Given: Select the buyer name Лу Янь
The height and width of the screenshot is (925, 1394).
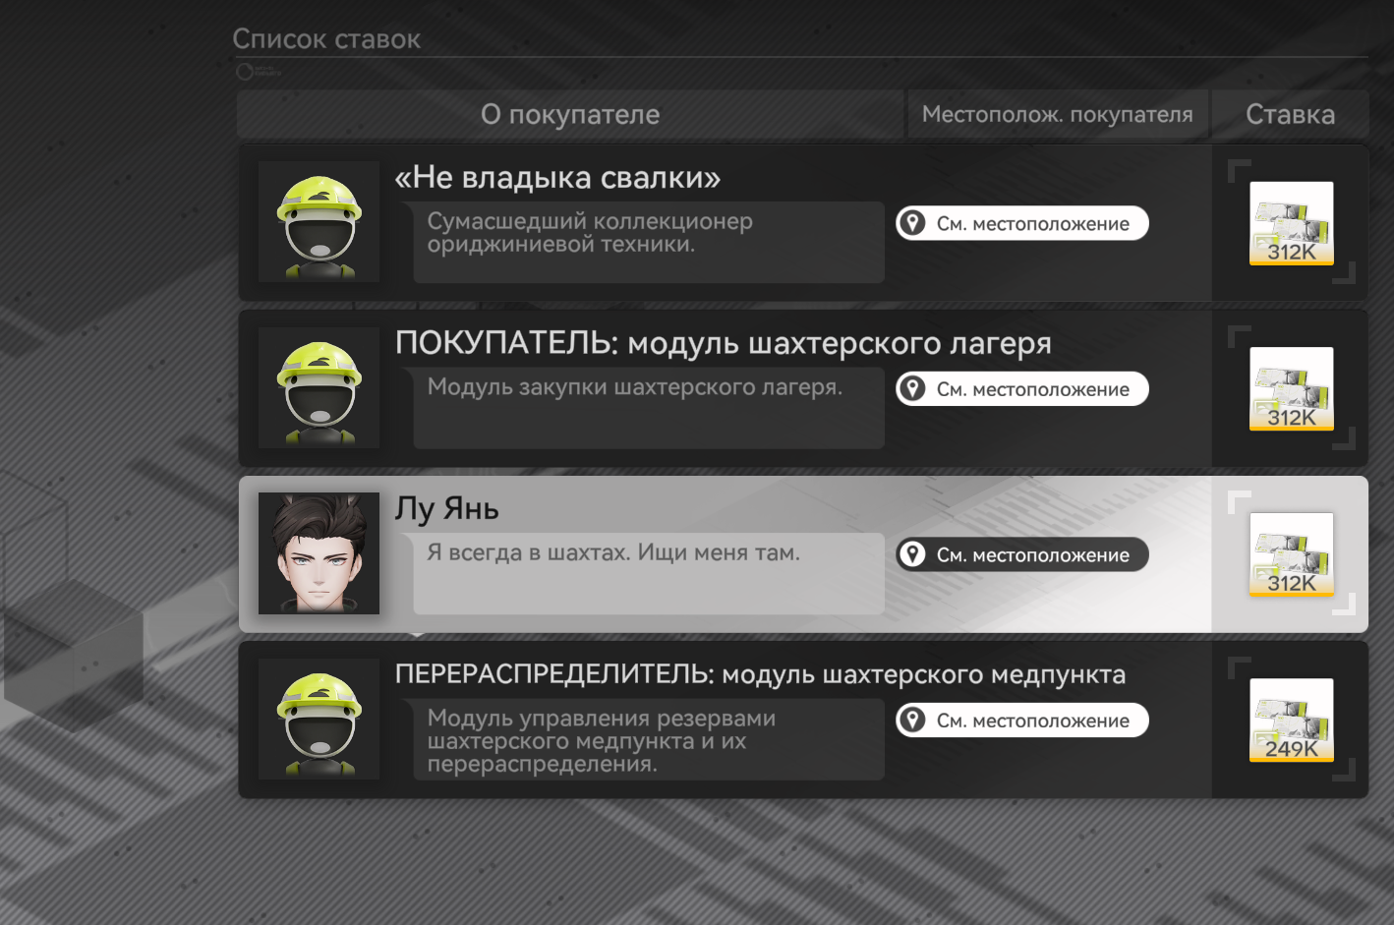Looking at the screenshot, I should click(x=447, y=508).
